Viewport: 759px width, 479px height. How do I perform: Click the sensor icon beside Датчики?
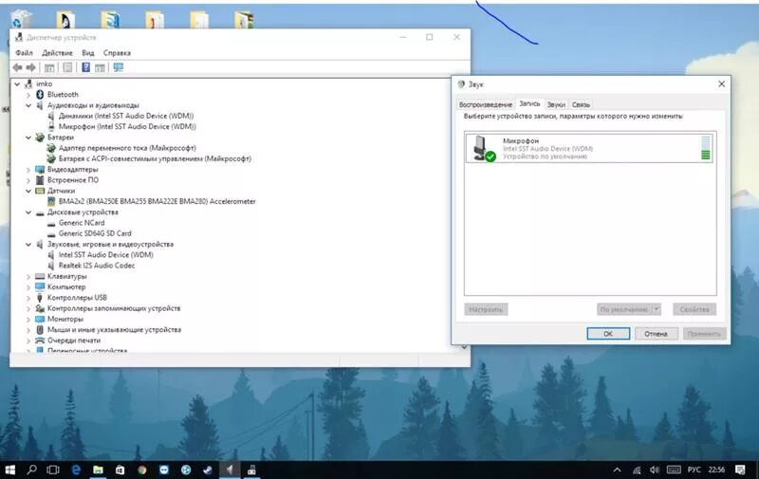40,191
